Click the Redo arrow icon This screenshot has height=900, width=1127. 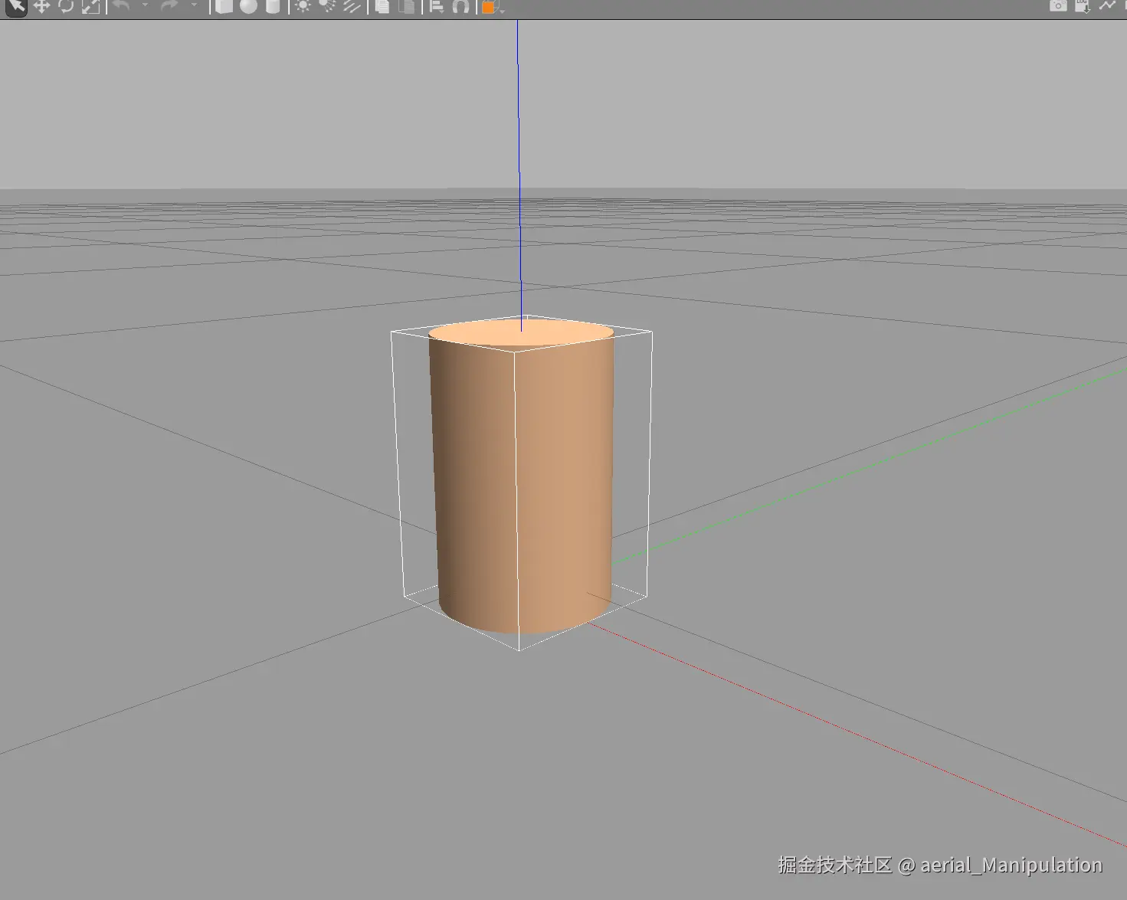[x=169, y=6]
